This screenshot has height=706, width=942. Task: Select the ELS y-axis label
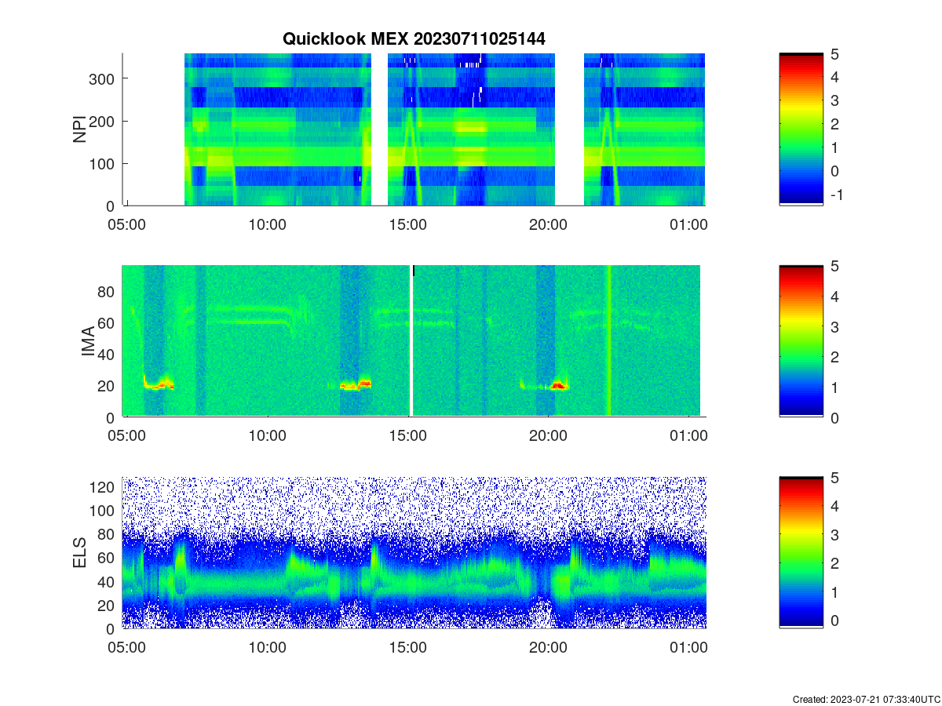[x=80, y=552]
